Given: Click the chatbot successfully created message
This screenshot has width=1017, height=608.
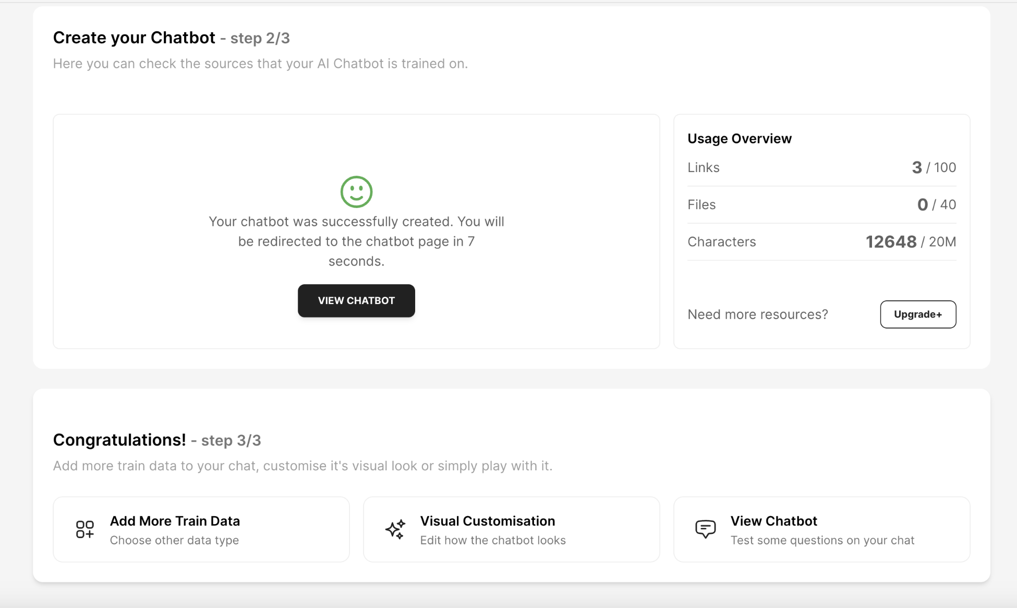Looking at the screenshot, I should coord(356,241).
